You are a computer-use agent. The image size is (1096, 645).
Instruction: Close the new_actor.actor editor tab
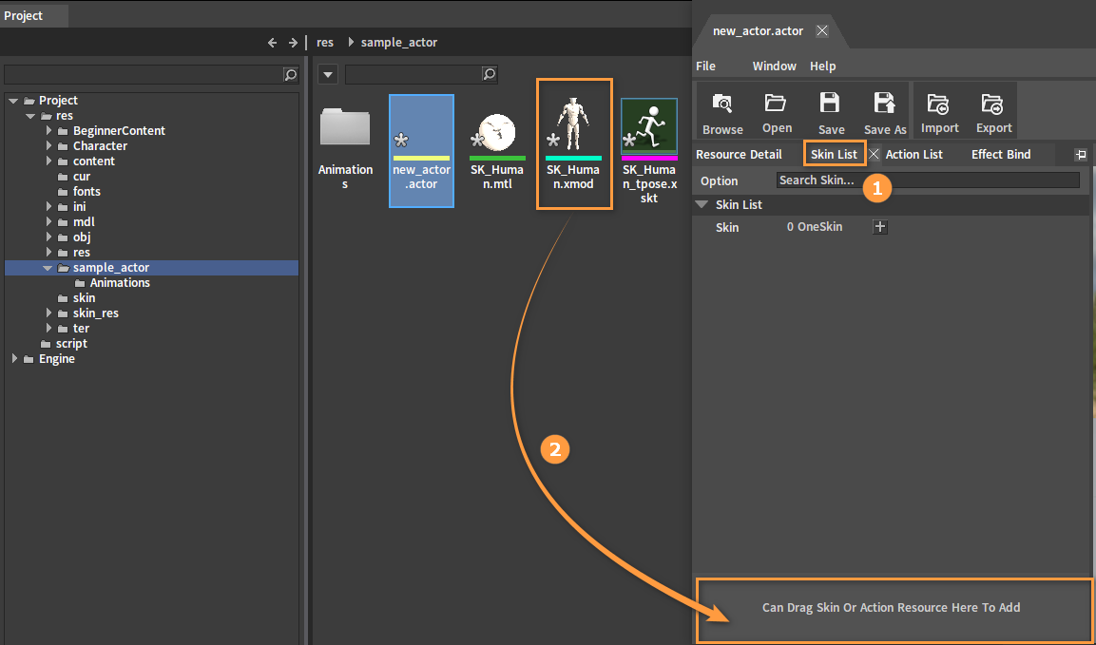(x=822, y=30)
